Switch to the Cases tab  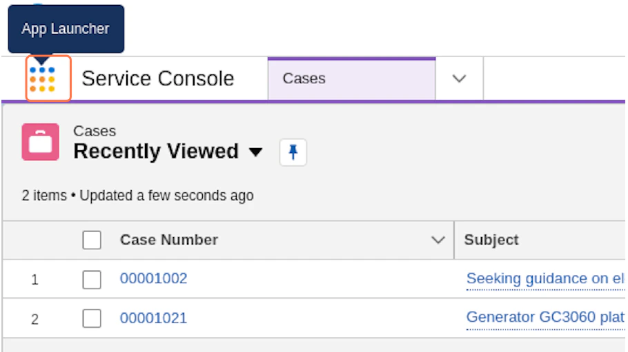point(304,79)
